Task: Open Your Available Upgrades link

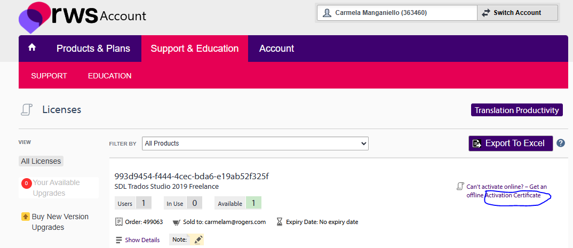Action: coord(56,188)
